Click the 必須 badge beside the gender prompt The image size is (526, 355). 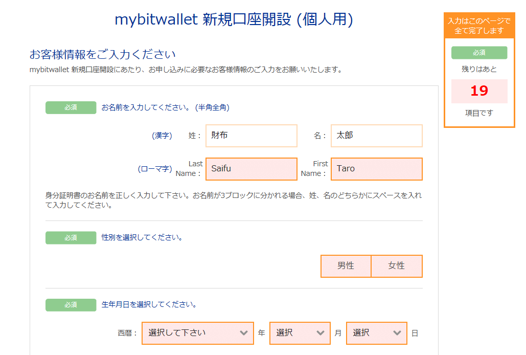pyautogui.click(x=71, y=237)
